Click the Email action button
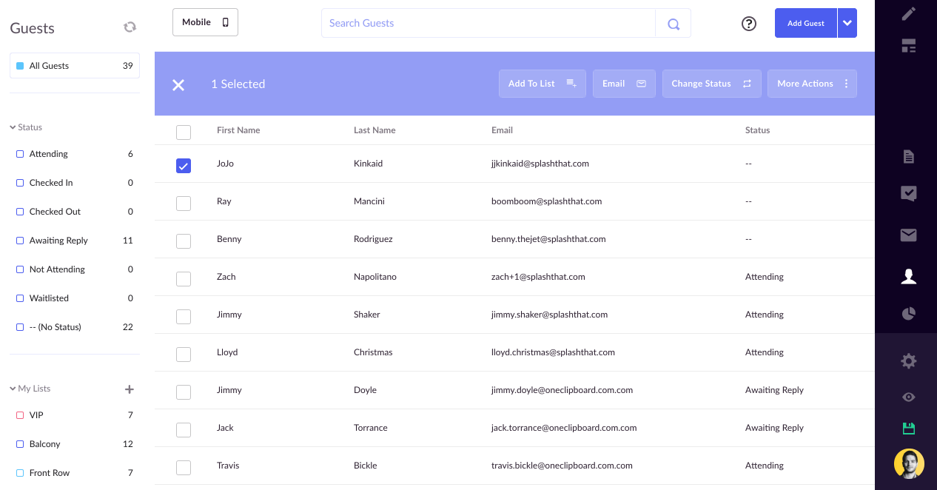This screenshot has width=937, height=490. 624,84
